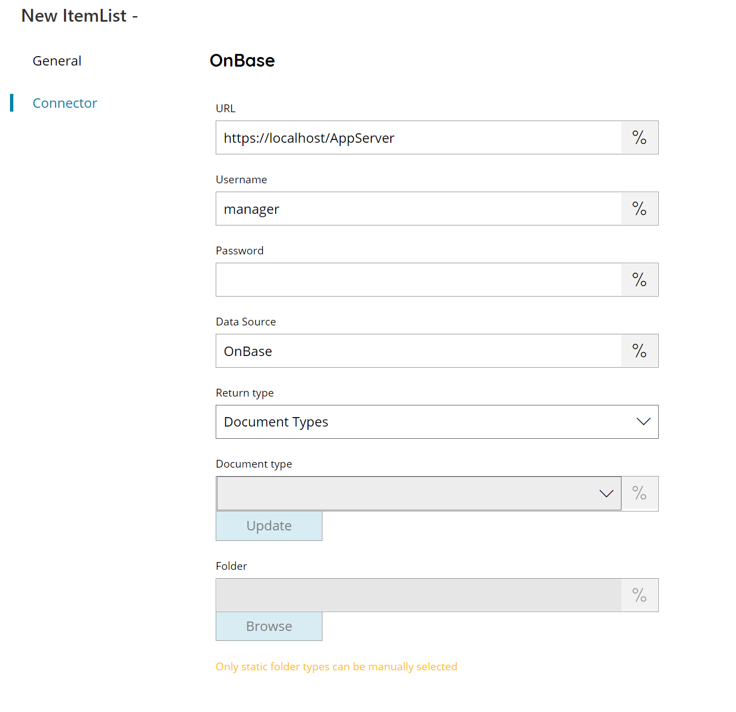Image resolution: width=736 pixels, height=712 pixels.
Task: Click the percent variable icon for Username field
Action: click(x=639, y=209)
